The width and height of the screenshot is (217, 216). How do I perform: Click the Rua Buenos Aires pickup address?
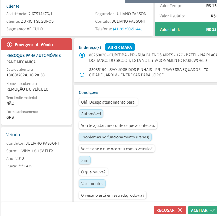pyautogui.click(x=152, y=58)
